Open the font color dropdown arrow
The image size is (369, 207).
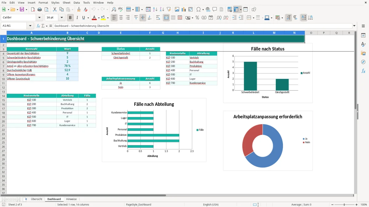(99, 18)
